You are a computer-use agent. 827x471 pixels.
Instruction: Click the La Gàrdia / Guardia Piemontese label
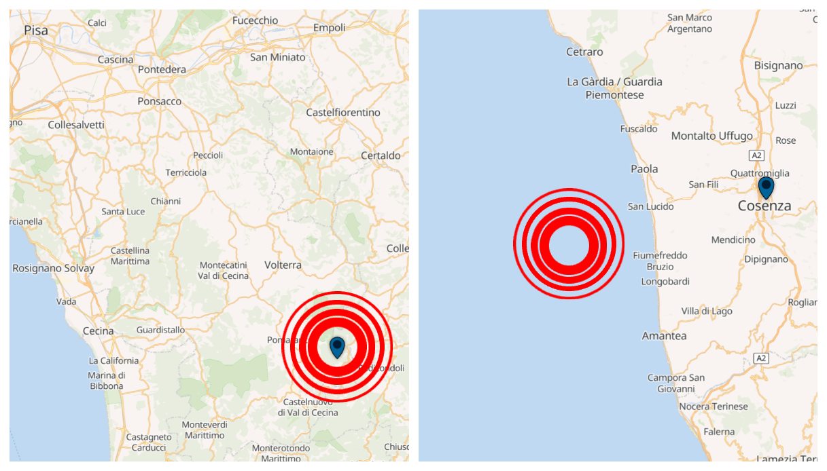point(615,88)
